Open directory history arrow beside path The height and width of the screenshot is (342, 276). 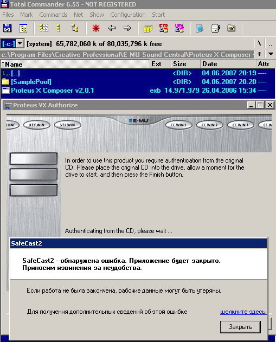[x=271, y=54]
